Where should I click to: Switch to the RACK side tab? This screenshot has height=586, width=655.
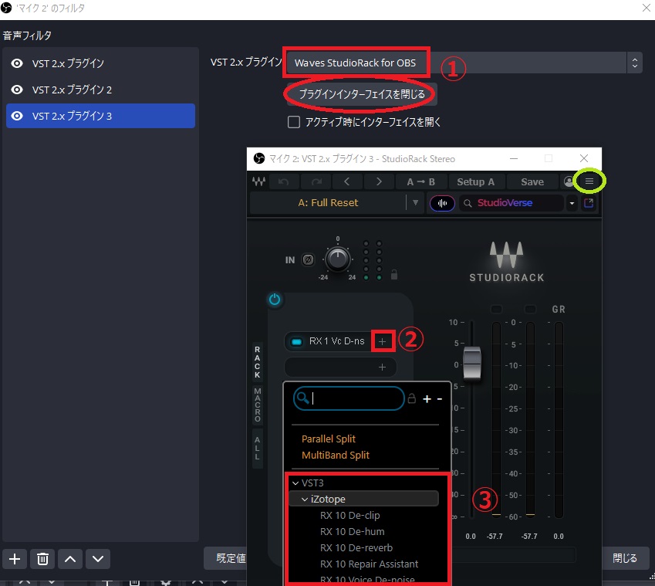258,362
